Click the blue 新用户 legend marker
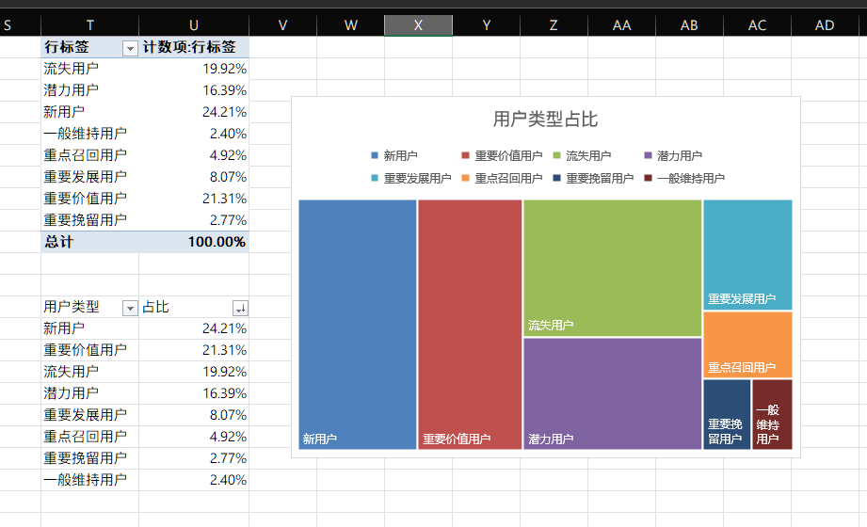This screenshot has width=867, height=527. click(375, 156)
